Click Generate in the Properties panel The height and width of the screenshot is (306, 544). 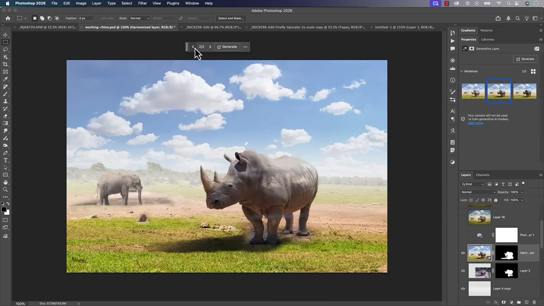525,59
